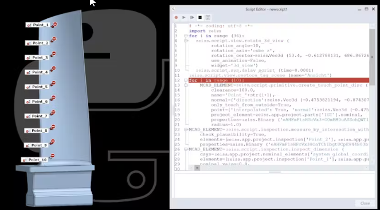Image resolution: width=380 pixels, height=210 pixels.
Task: Click the vertical scrollbar thumb of the code editor
Action: (372, 57)
